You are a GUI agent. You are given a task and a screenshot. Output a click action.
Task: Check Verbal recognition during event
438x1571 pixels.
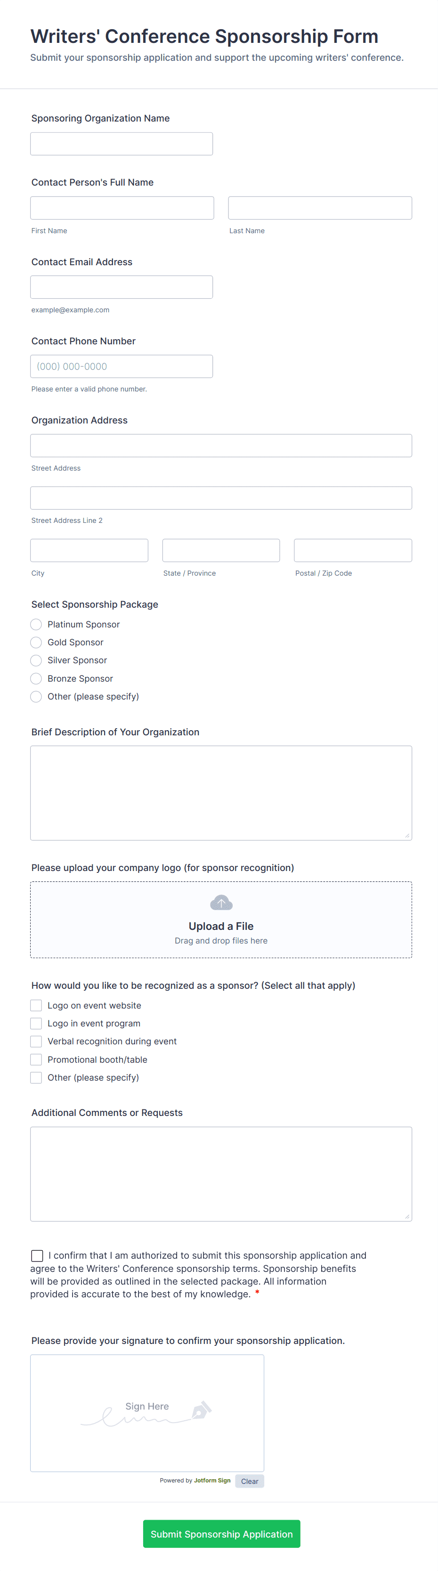pos(35,1041)
